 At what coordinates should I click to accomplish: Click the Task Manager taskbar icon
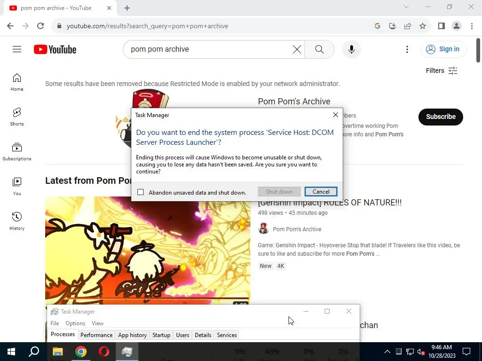coord(127,352)
